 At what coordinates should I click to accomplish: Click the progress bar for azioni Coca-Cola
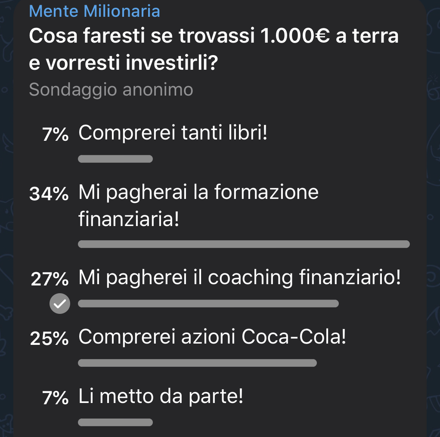197,363
